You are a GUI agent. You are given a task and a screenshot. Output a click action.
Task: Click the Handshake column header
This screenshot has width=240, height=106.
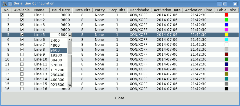[139, 10]
